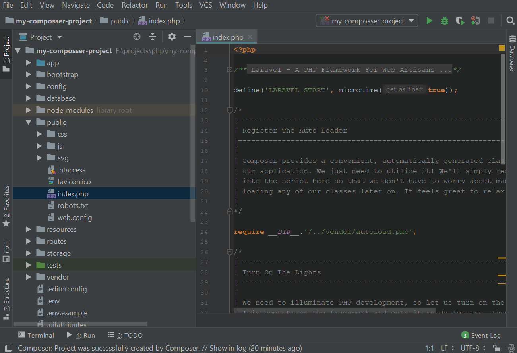Open the Tools menu

coord(184,5)
